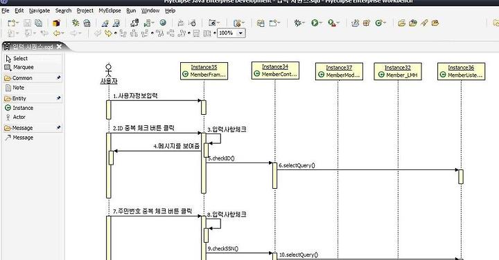
Task: Click the web browser globe icon
Action: 163,23
